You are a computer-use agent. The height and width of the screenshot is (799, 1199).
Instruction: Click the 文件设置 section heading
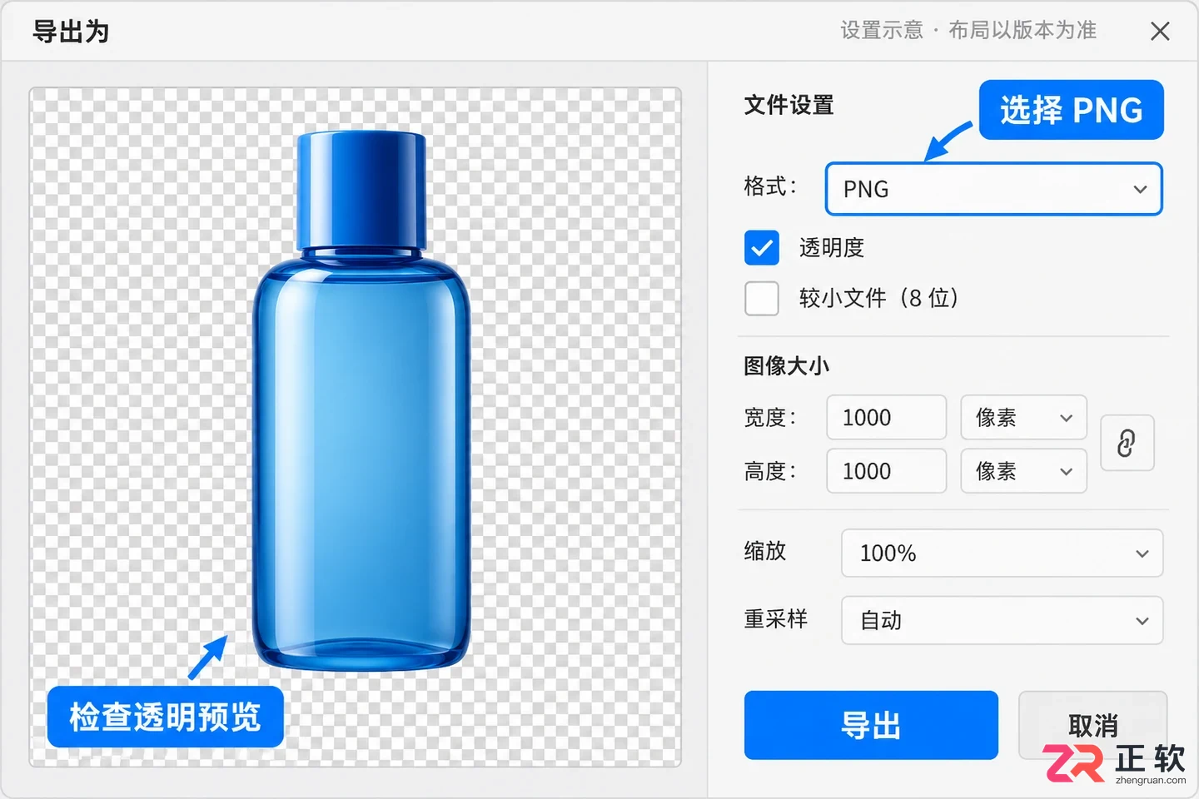pyautogui.click(x=789, y=105)
